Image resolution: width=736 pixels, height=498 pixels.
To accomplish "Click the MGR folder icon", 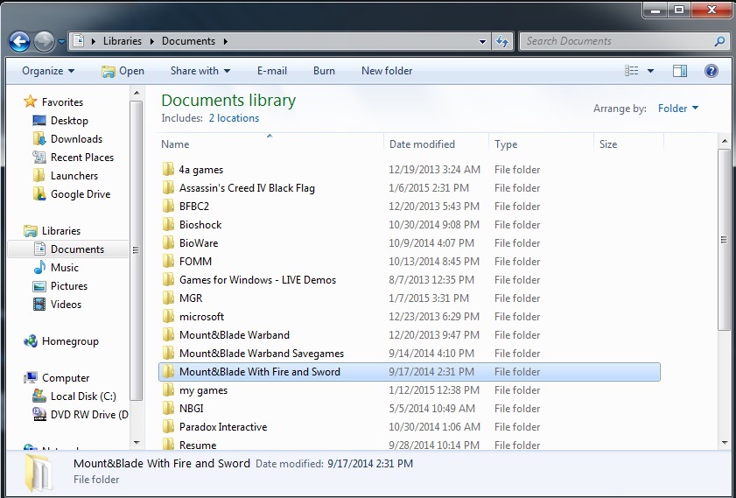I will (x=169, y=298).
